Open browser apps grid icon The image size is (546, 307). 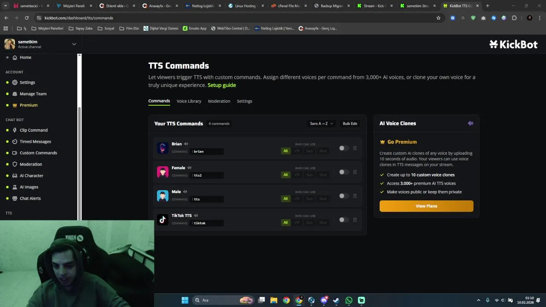coord(6,28)
